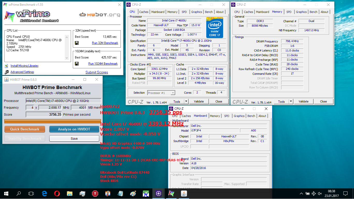Viewport: 354px width, 199px height.
Task: Click the HWBOT Prime window title icon
Action: [x=6, y=79]
